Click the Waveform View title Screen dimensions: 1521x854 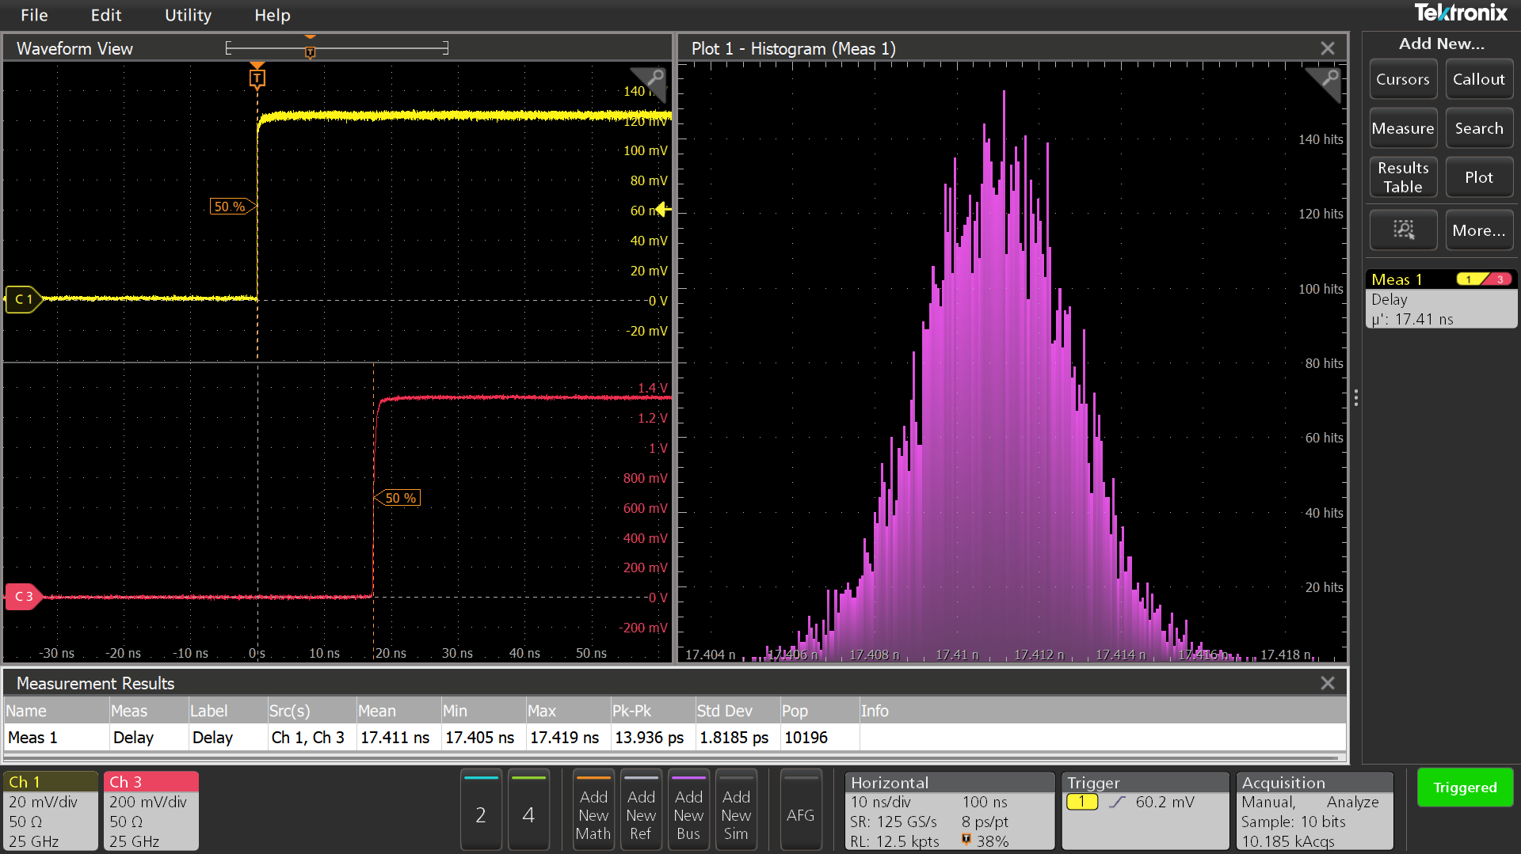click(x=74, y=48)
